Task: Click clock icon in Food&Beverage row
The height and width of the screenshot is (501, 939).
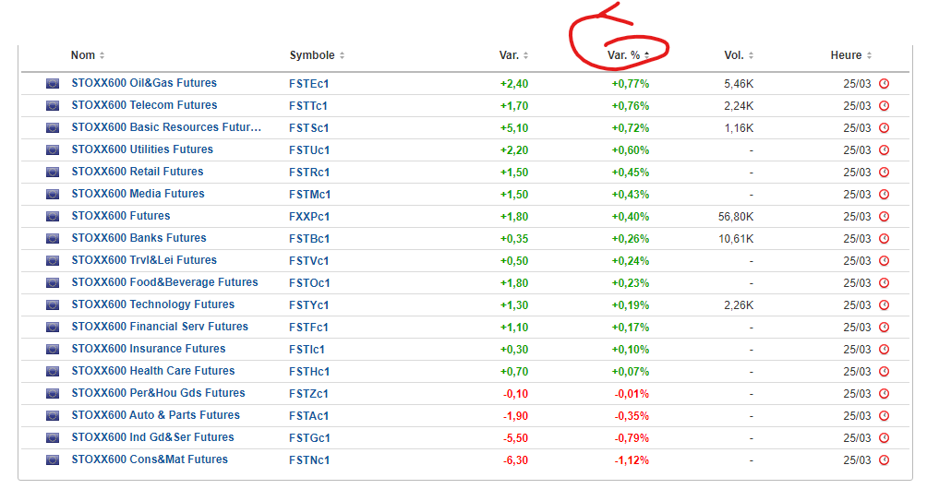Action: pos(884,283)
